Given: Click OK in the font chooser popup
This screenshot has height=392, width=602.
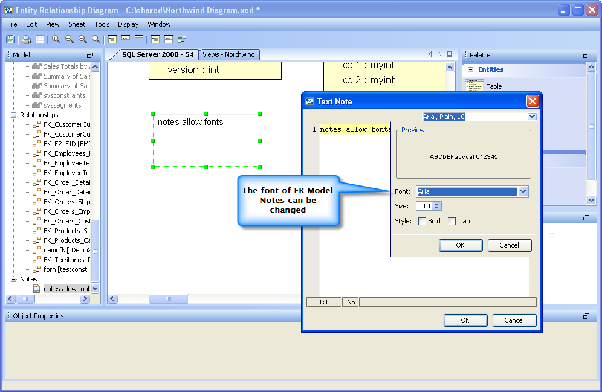Looking at the screenshot, I should click(461, 245).
